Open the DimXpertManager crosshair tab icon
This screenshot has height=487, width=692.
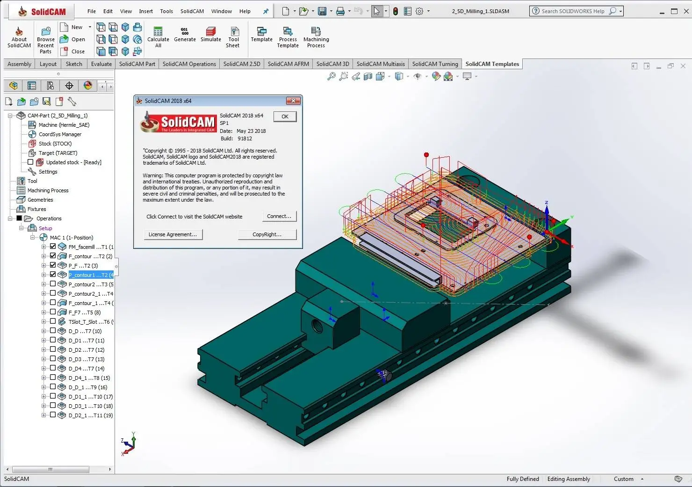click(x=69, y=86)
